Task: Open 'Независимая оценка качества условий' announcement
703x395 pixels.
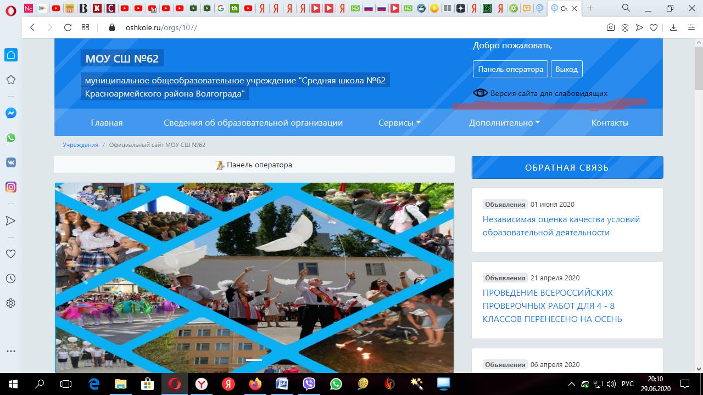Action: pyautogui.click(x=561, y=226)
